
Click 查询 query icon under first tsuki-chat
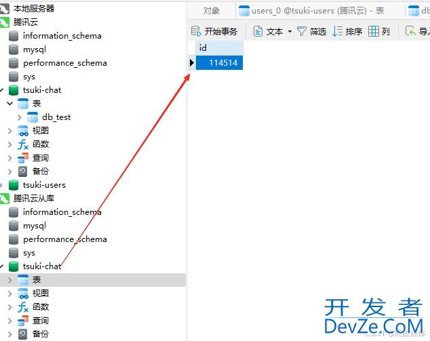point(23,158)
